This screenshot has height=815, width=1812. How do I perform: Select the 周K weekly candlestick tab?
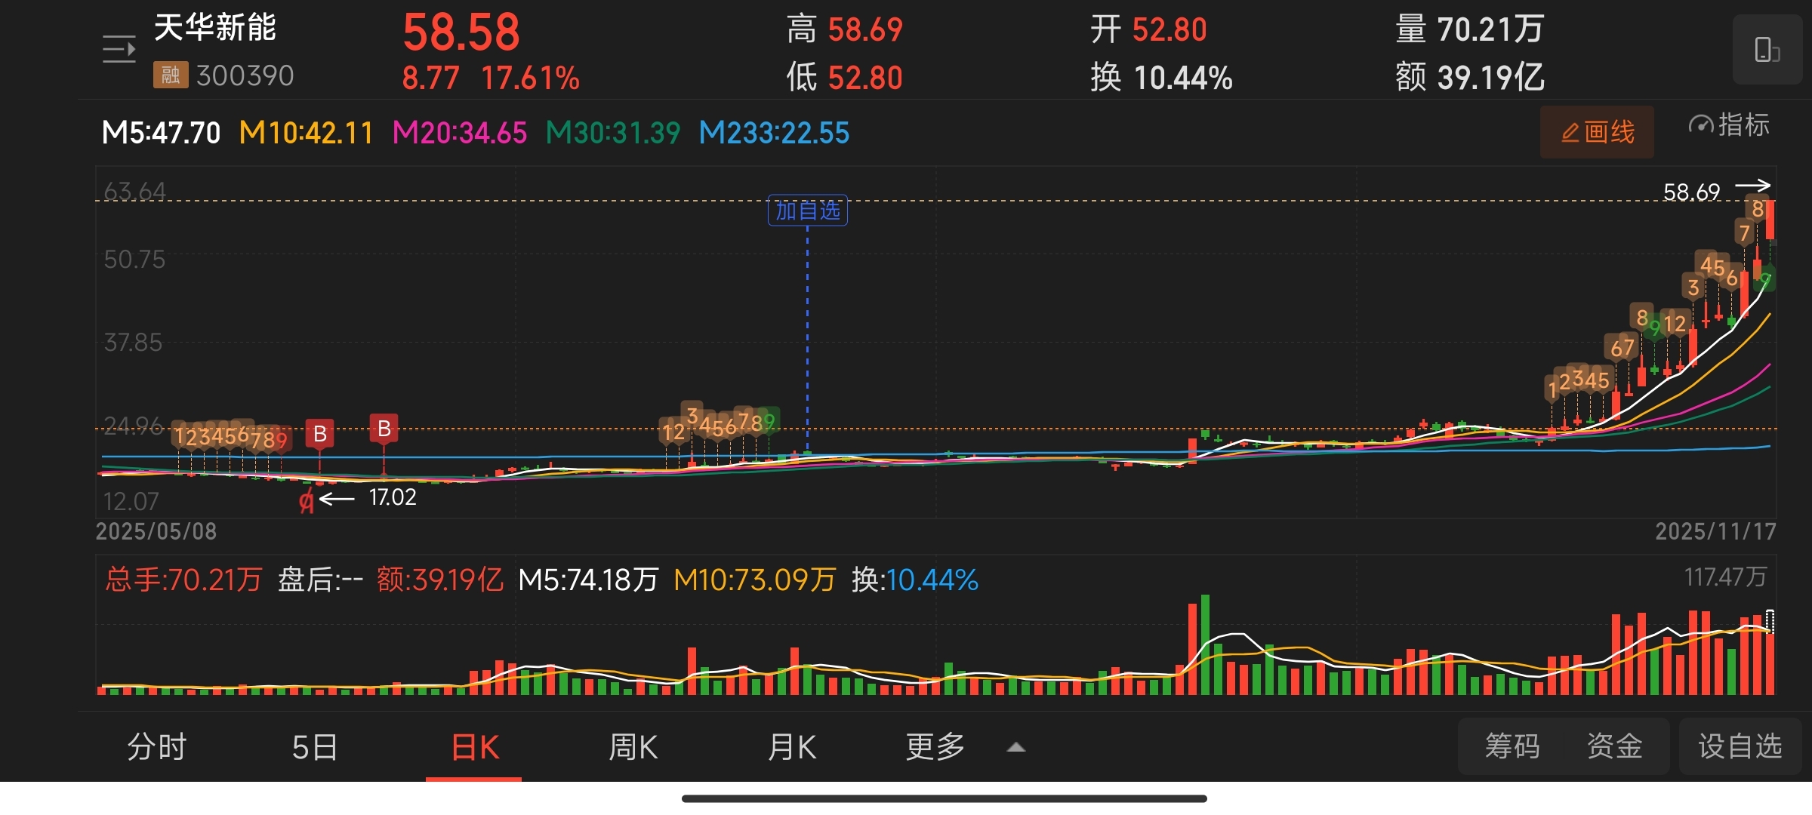tap(633, 747)
